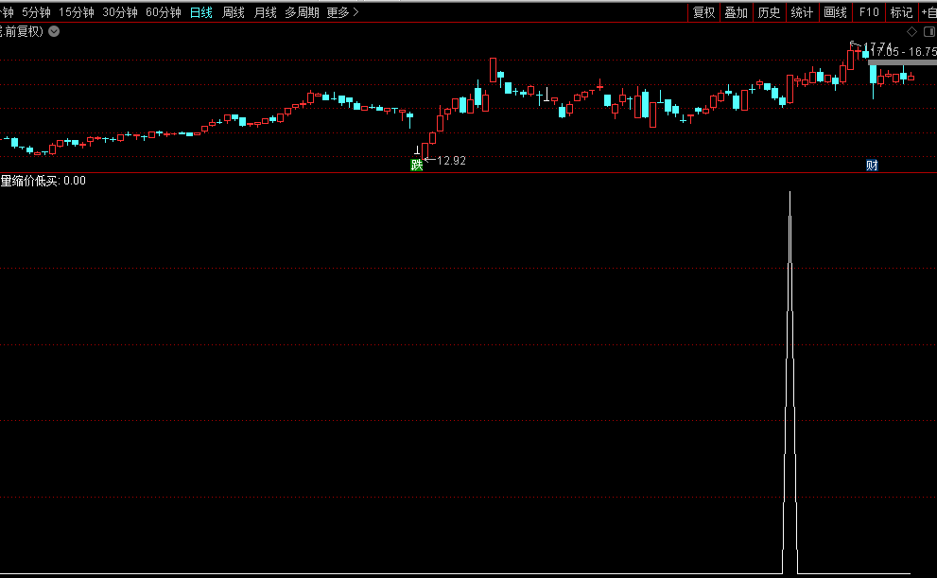The height and width of the screenshot is (578, 937).
Task: Switch to 15分钟 chart period
Action: [77, 12]
